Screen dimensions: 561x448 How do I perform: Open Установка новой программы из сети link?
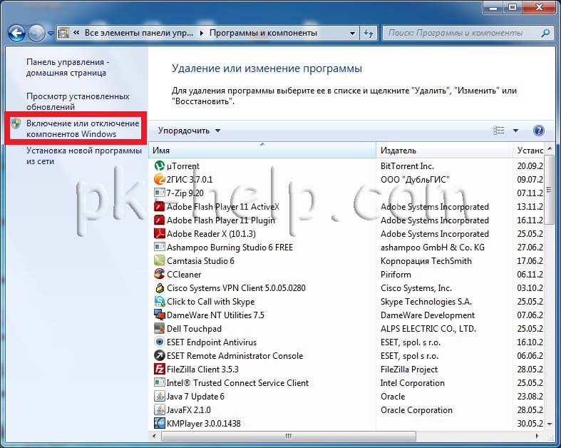(83, 156)
